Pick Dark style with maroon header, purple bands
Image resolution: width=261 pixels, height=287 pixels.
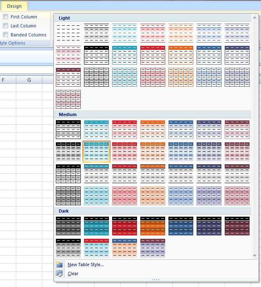[153, 248]
